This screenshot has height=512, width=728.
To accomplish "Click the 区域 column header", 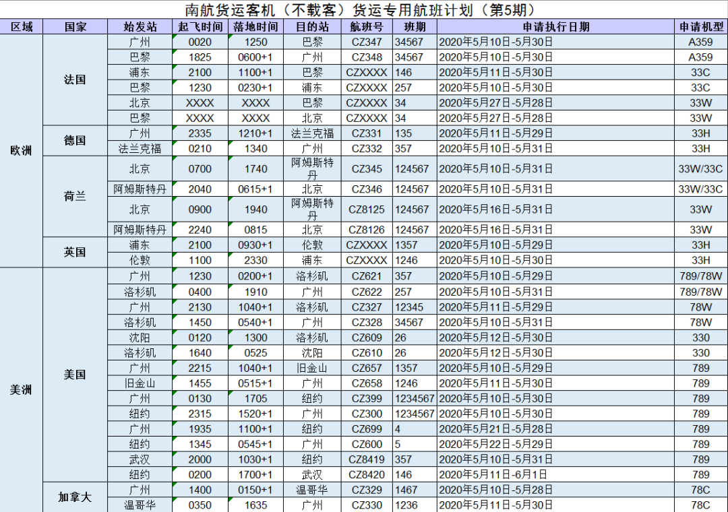I will [x=22, y=27].
